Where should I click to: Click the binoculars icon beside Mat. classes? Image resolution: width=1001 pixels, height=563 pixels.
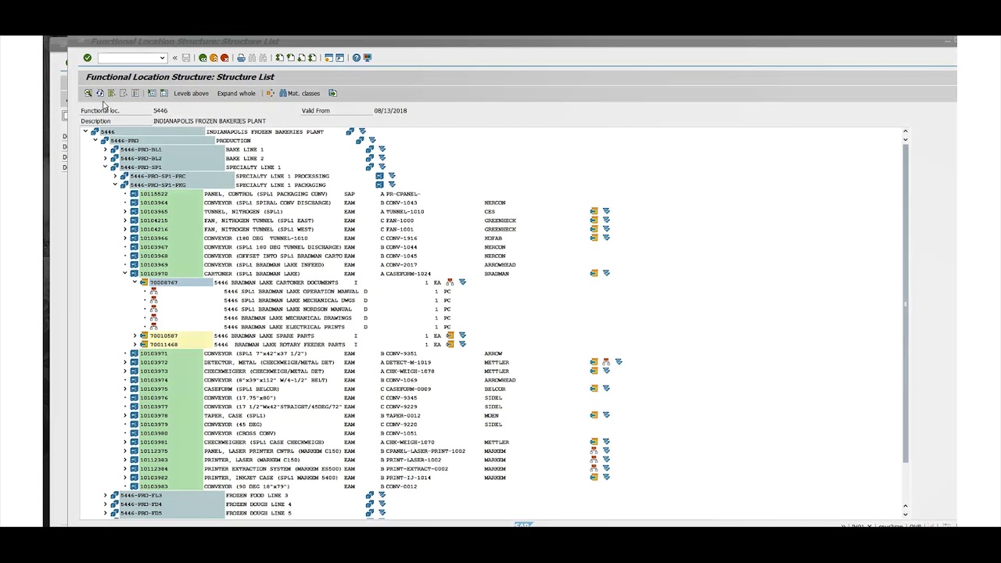coord(283,93)
